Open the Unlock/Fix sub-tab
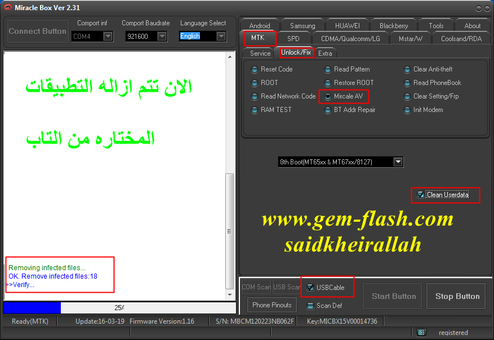494x340 pixels. tap(296, 52)
